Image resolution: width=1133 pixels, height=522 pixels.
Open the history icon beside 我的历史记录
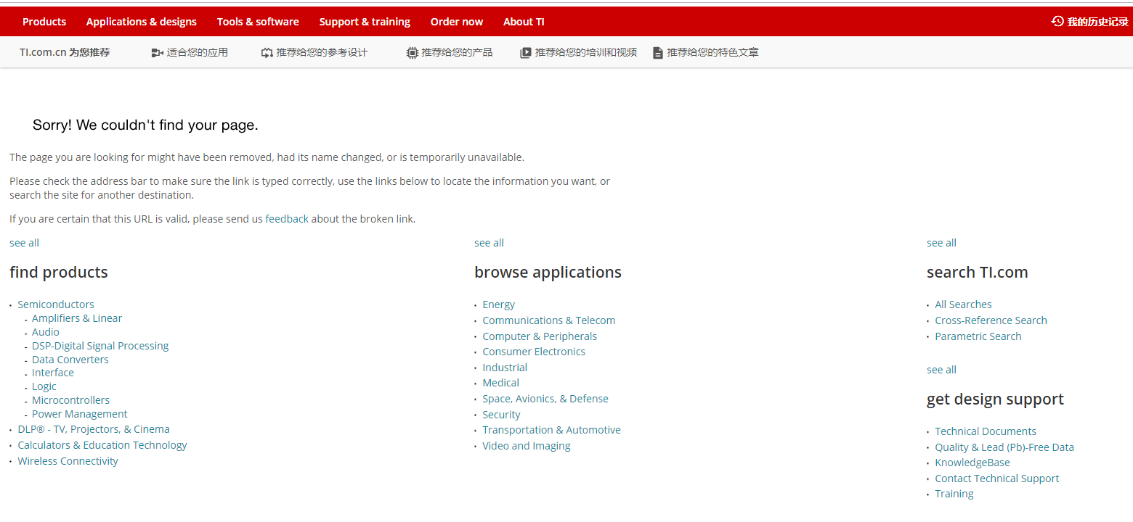point(1057,22)
